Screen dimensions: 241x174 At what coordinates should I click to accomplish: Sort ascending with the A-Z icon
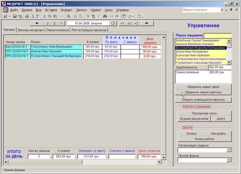click(x=75, y=16)
